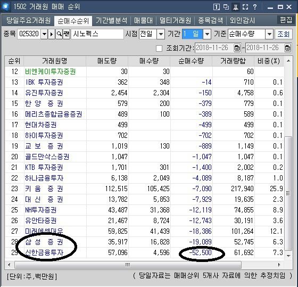Select the 한양증권 row
Screen dimensions: 298x287
click(144, 104)
